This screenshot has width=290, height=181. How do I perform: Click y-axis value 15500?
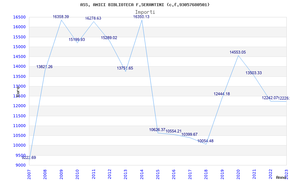pos(19,37)
